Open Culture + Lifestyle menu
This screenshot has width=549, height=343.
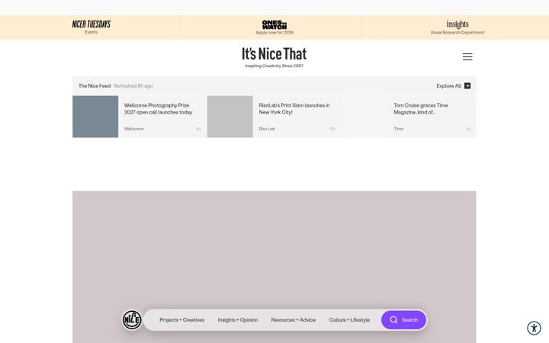(349, 320)
